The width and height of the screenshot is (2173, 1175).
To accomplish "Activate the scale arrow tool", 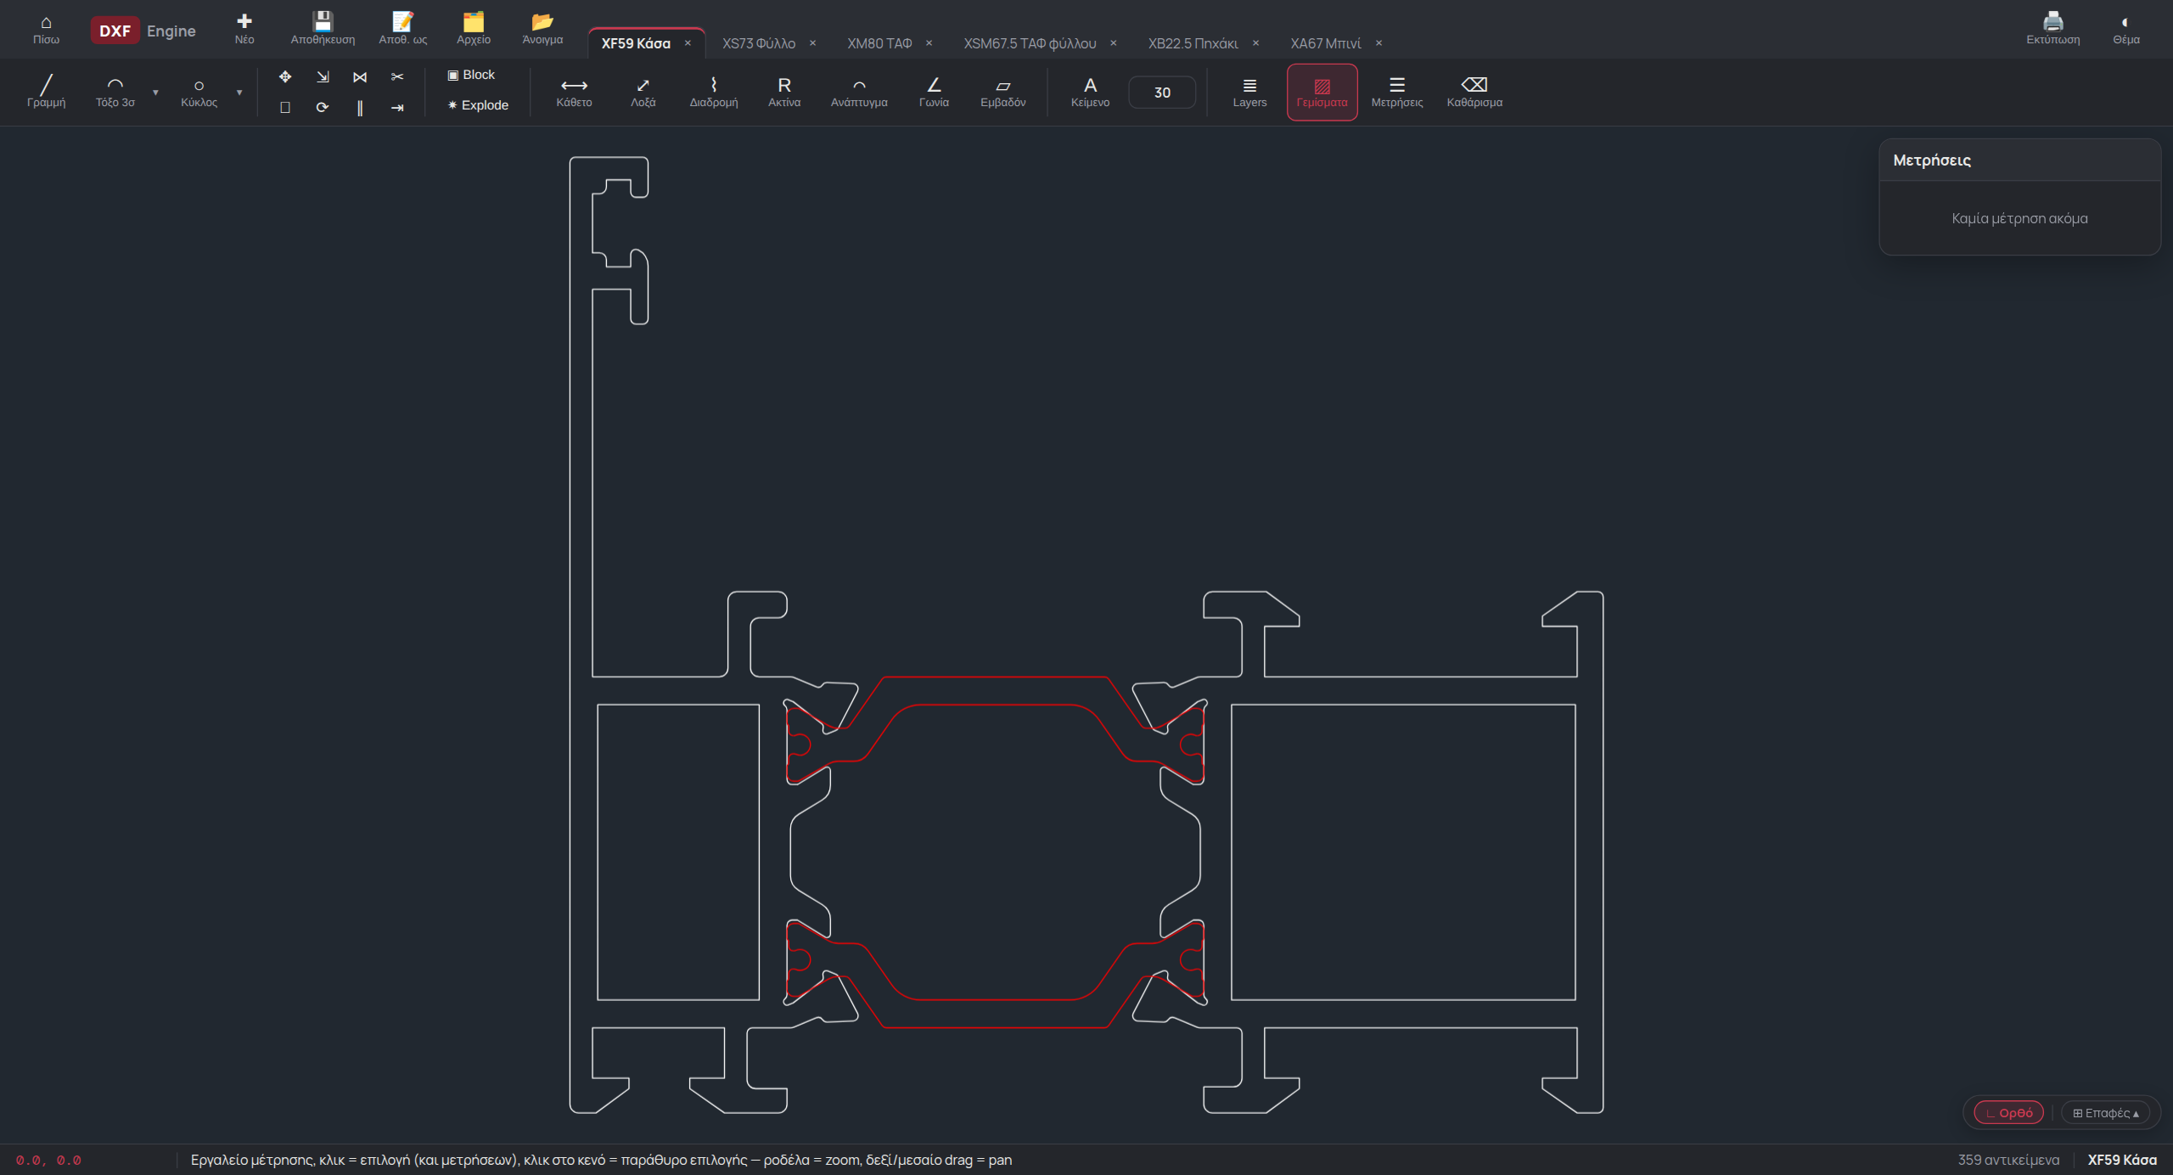I will click(x=323, y=76).
